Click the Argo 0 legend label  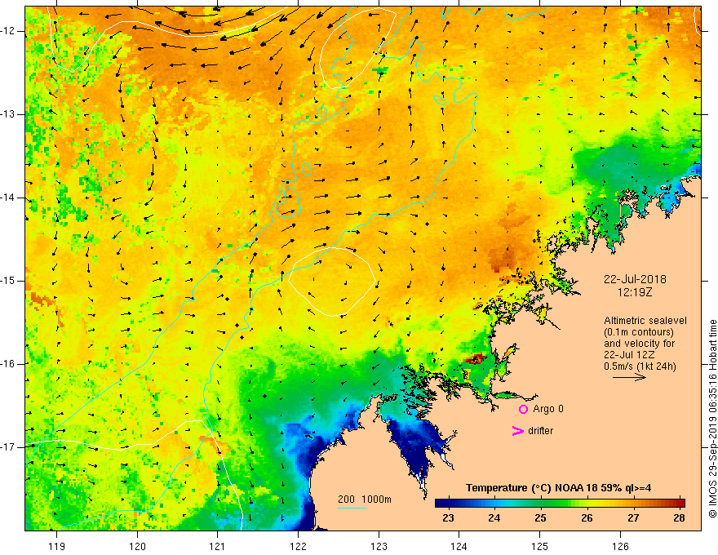548,409
